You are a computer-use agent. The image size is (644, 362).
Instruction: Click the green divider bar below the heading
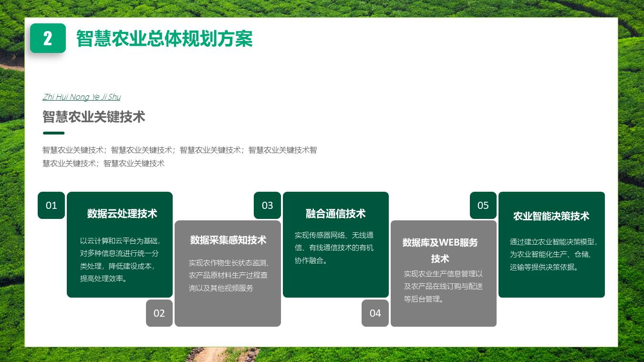[x=53, y=133]
